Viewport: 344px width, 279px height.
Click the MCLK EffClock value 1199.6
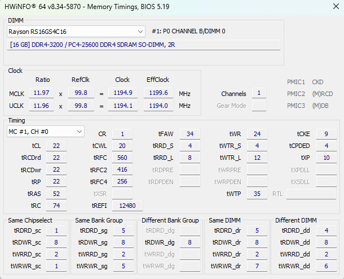(x=158, y=93)
